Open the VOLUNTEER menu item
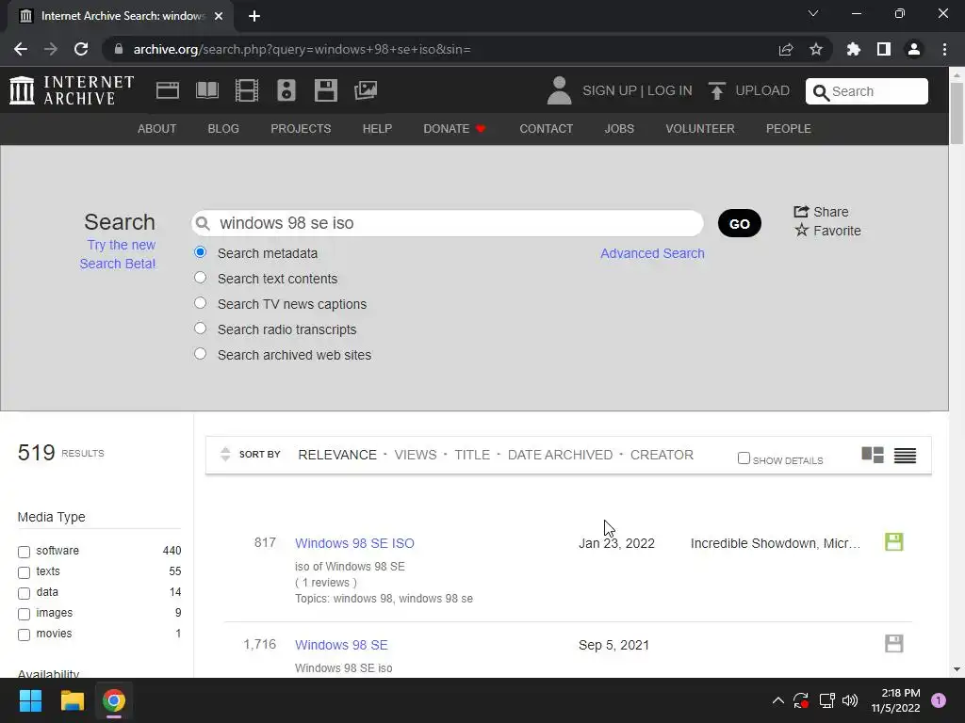The height and width of the screenshot is (723, 965). click(x=700, y=128)
